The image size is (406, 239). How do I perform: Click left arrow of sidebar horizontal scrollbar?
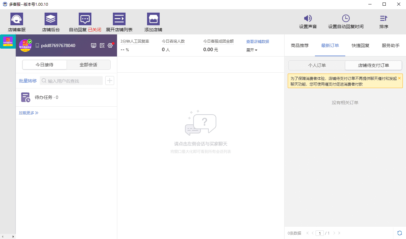pyautogui.click(x=3, y=236)
